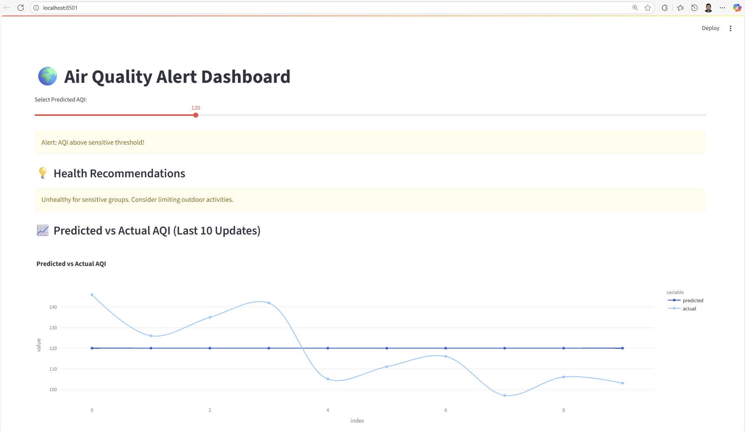
Task: Toggle the actual series in chart legend
Action: pos(689,309)
